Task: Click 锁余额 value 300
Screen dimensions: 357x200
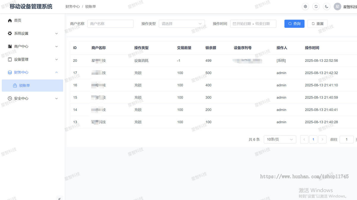Action: pos(208,98)
